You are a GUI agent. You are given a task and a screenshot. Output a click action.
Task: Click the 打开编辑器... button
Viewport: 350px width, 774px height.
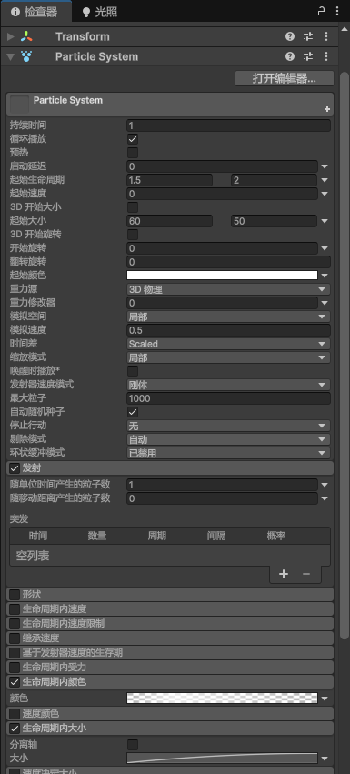pyautogui.click(x=285, y=78)
